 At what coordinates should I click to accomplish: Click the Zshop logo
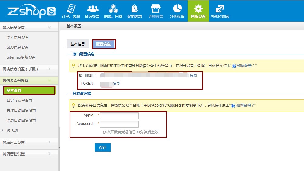[x=31, y=11]
